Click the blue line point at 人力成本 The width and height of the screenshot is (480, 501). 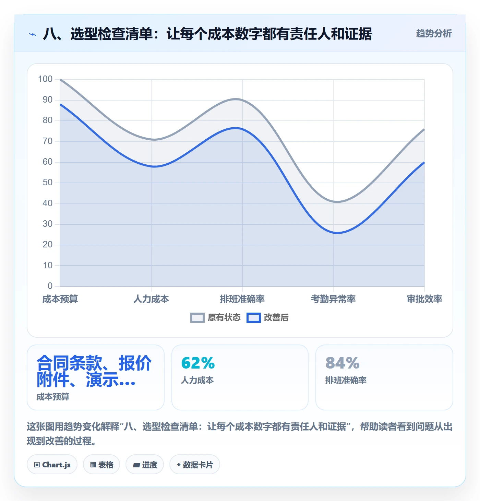(151, 166)
